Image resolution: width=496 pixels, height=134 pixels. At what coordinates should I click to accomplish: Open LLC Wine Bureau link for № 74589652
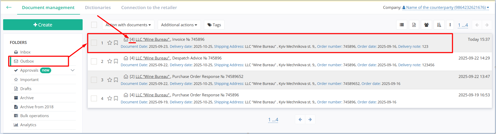(153, 77)
